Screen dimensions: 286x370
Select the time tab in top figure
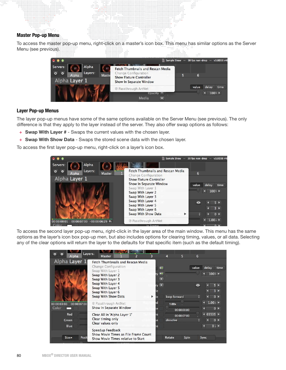(x=220, y=87)
